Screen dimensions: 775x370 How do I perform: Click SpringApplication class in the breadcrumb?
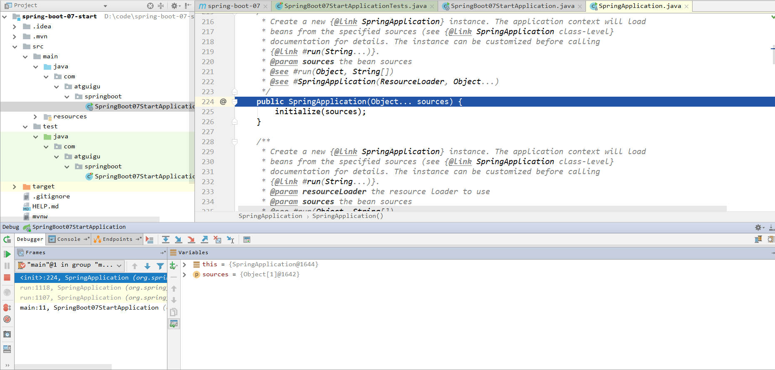[x=270, y=216]
